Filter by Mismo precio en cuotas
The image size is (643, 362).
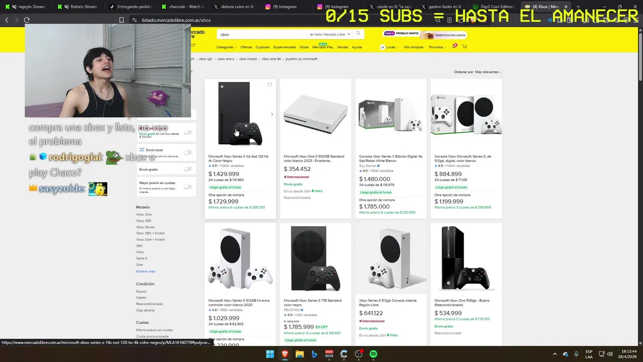154,330
